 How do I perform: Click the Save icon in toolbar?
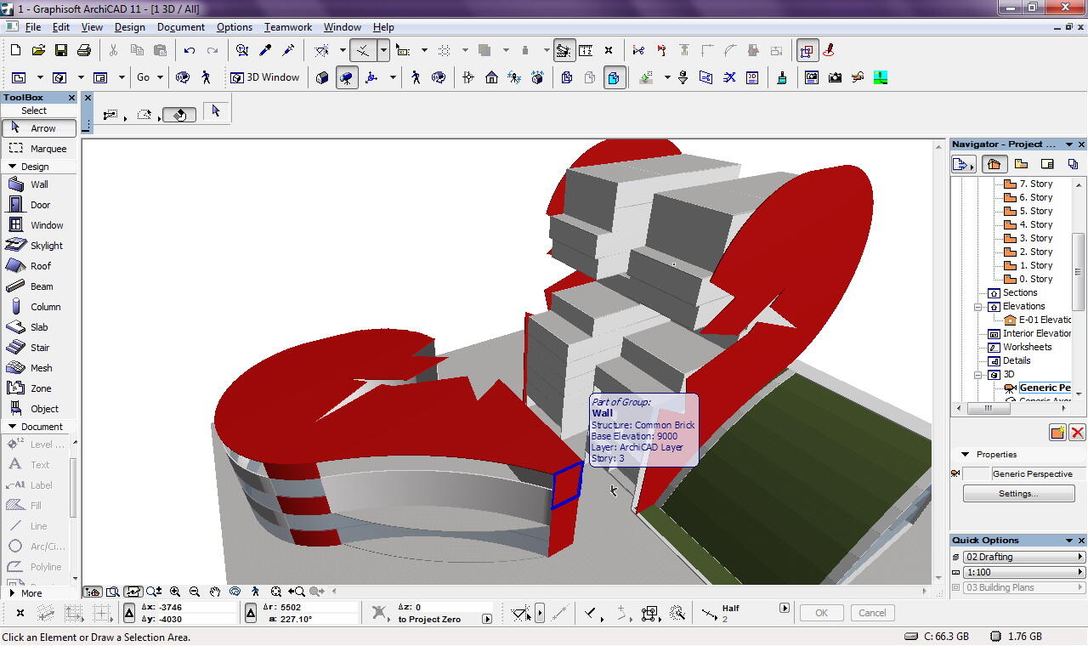(61, 50)
